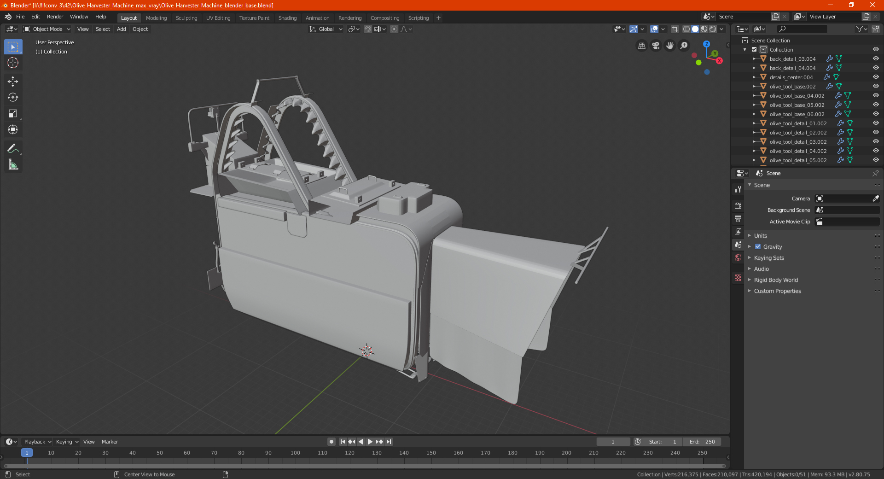Image resolution: width=884 pixels, height=479 pixels.
Task: Select the Select Box tool
Action: tap(13, 47)
